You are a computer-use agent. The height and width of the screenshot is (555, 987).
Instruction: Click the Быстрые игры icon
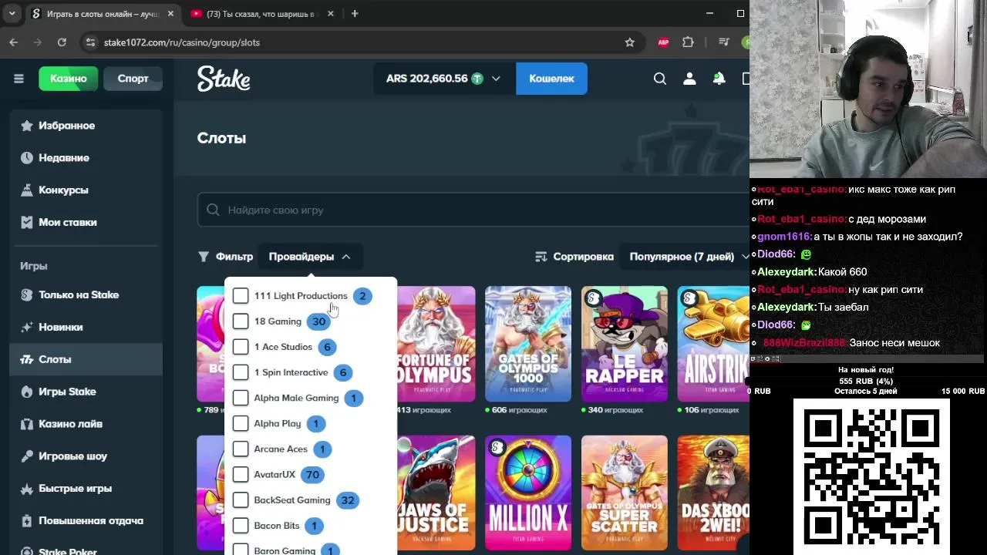pos(27,489)
